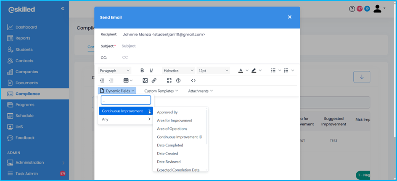This screenshot has width=397, height=181.
Task: Close the Send Email dialog
Action: [289, 17]
